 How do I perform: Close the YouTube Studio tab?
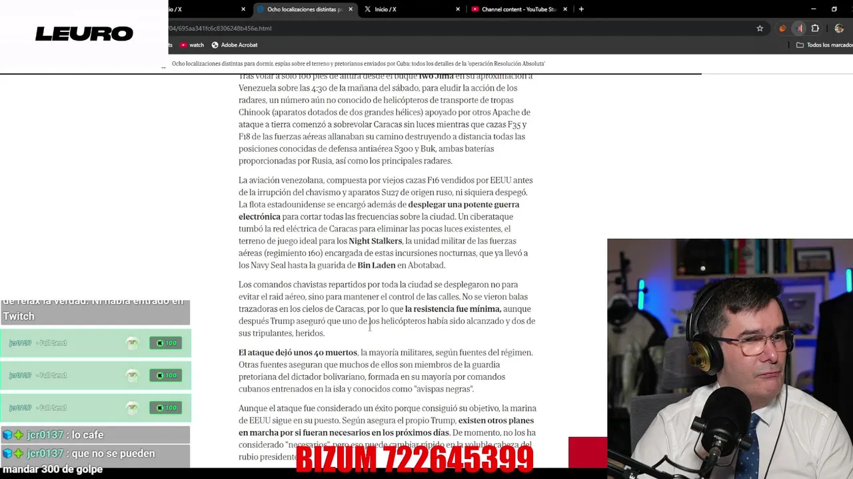(565, 9)
